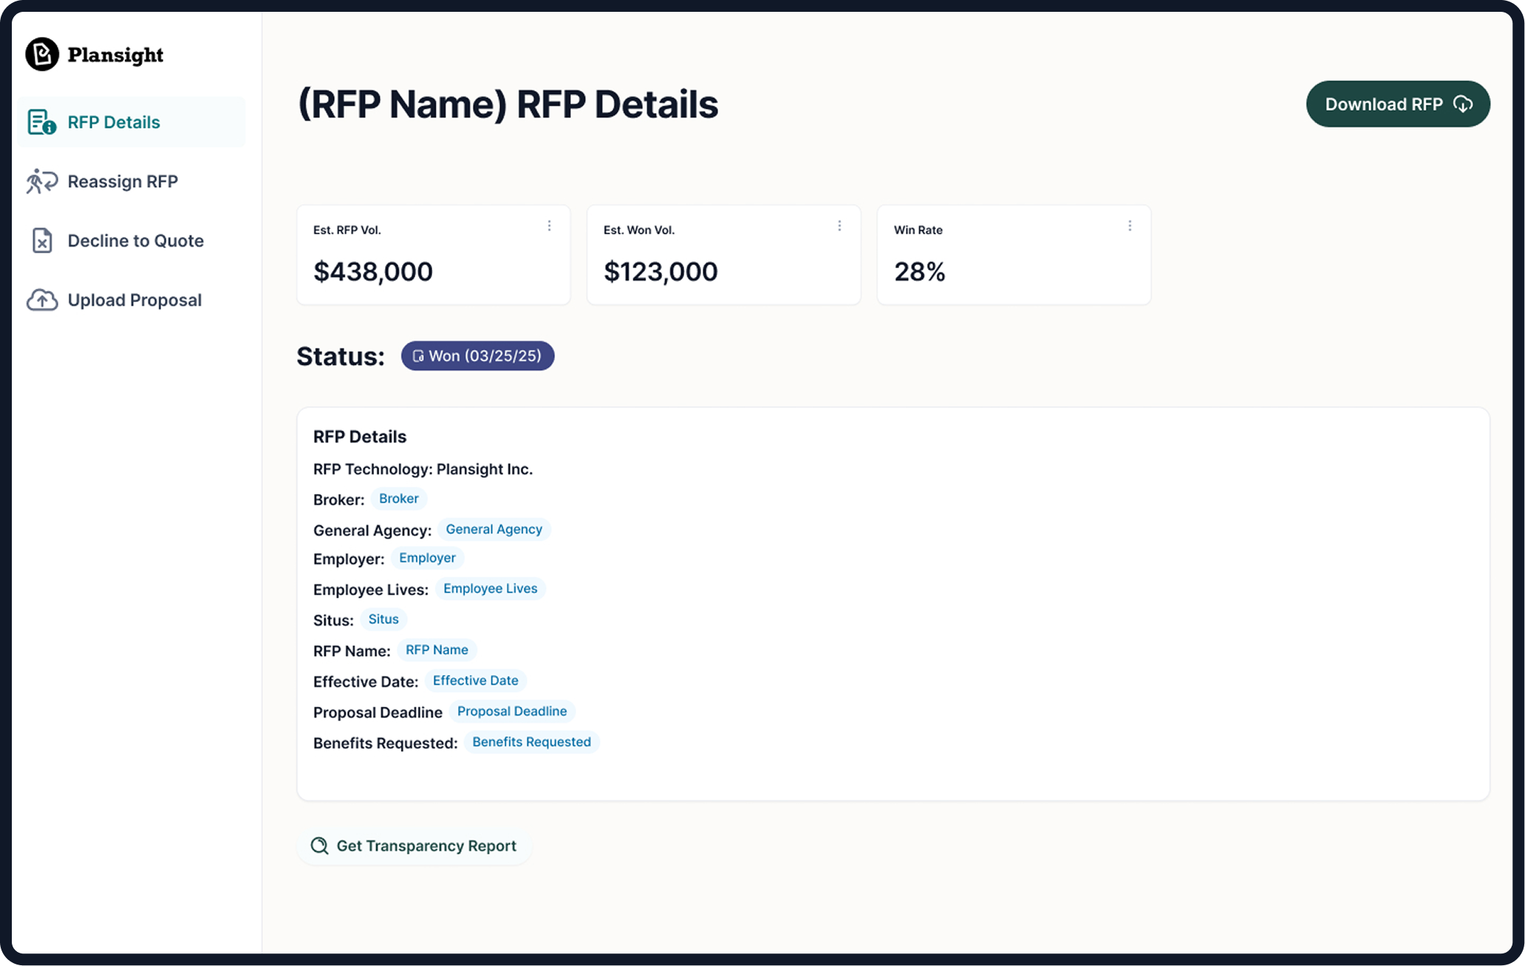Click the magnifier icon on Get Transparency Report
1525x966 pixels.
319,846
